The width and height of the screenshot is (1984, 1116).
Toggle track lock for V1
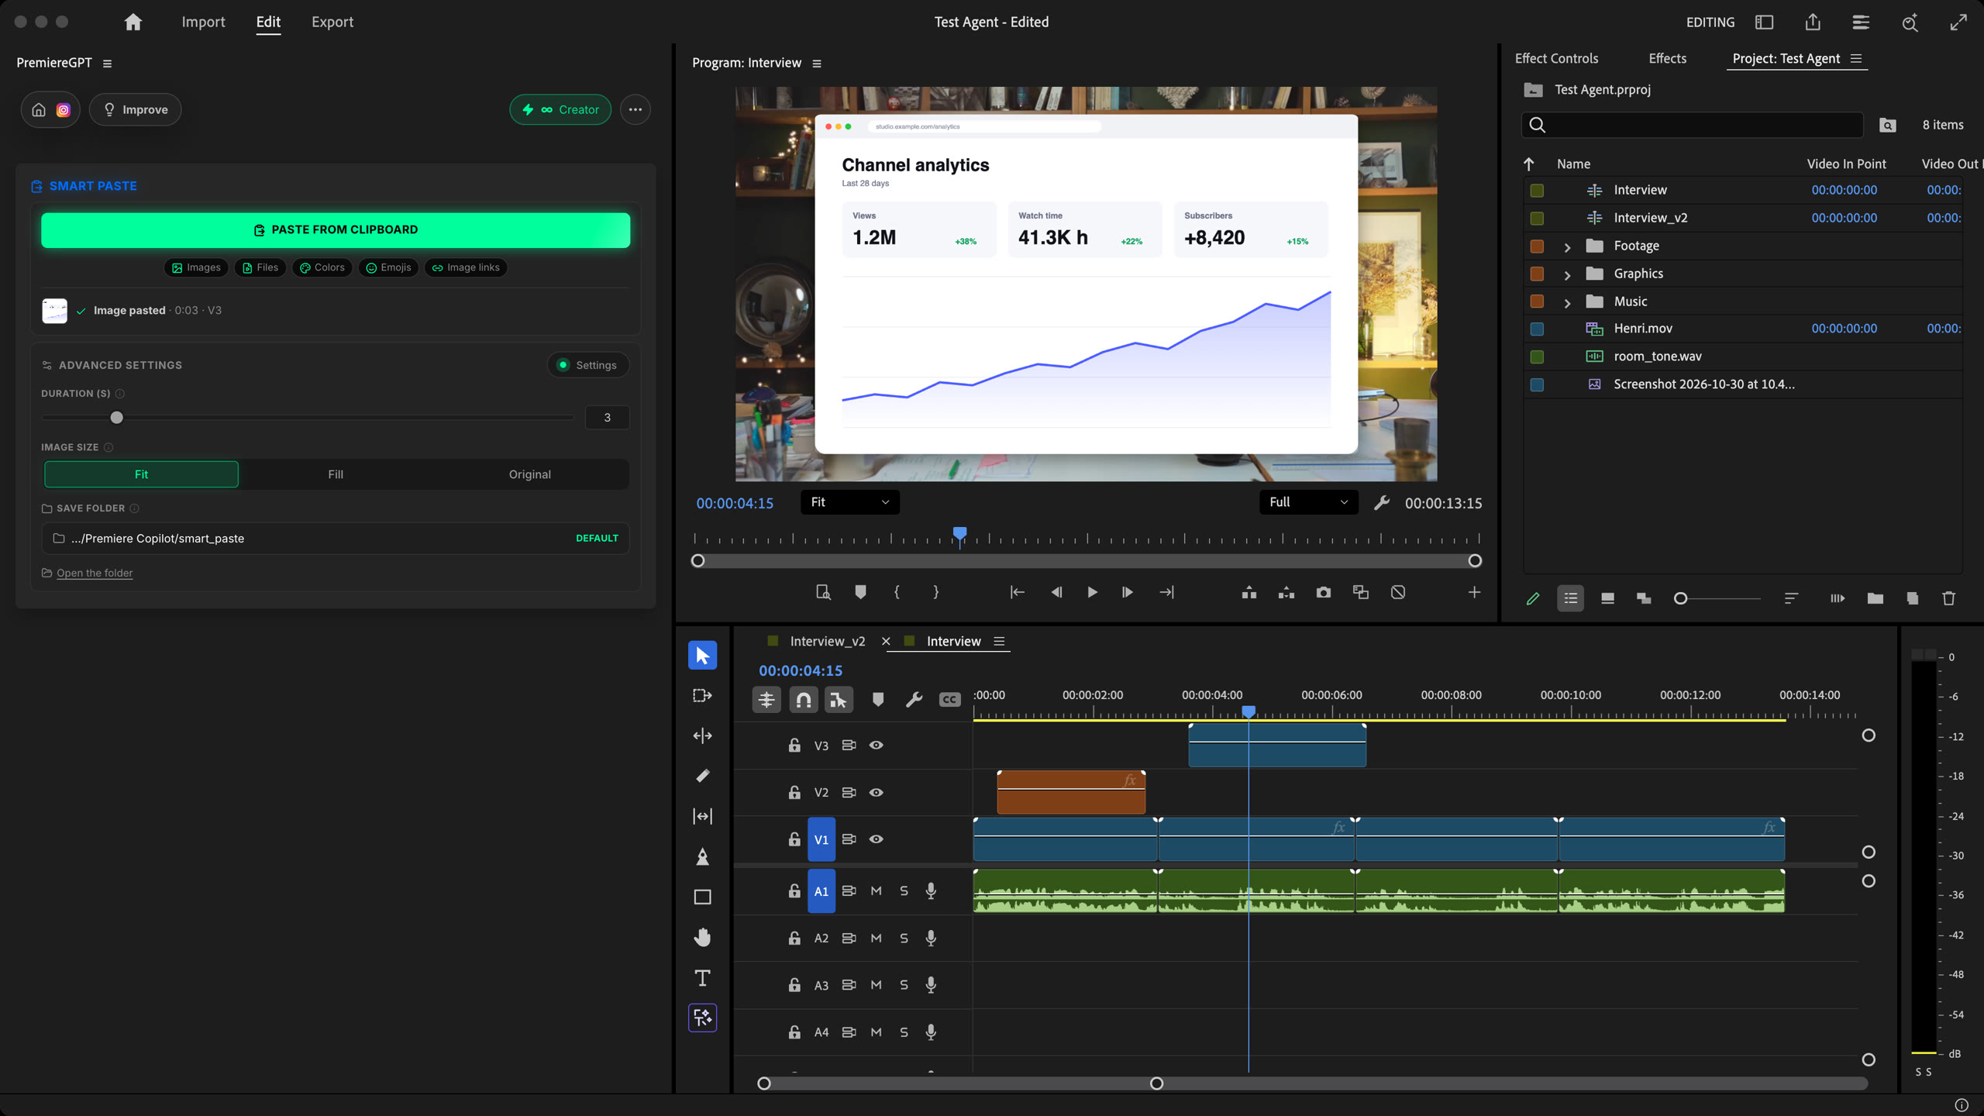(794, 839)
